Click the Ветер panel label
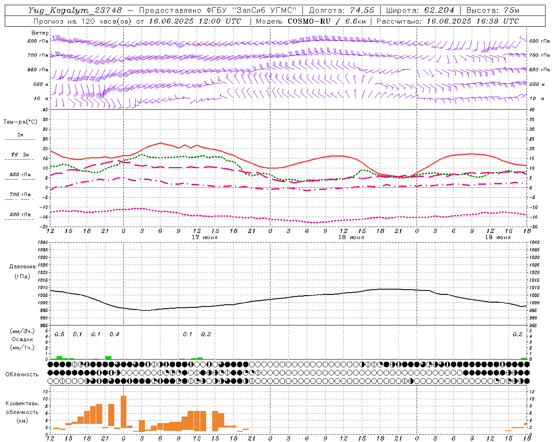The height and width of the screenshot is (442, 552). 40,33
